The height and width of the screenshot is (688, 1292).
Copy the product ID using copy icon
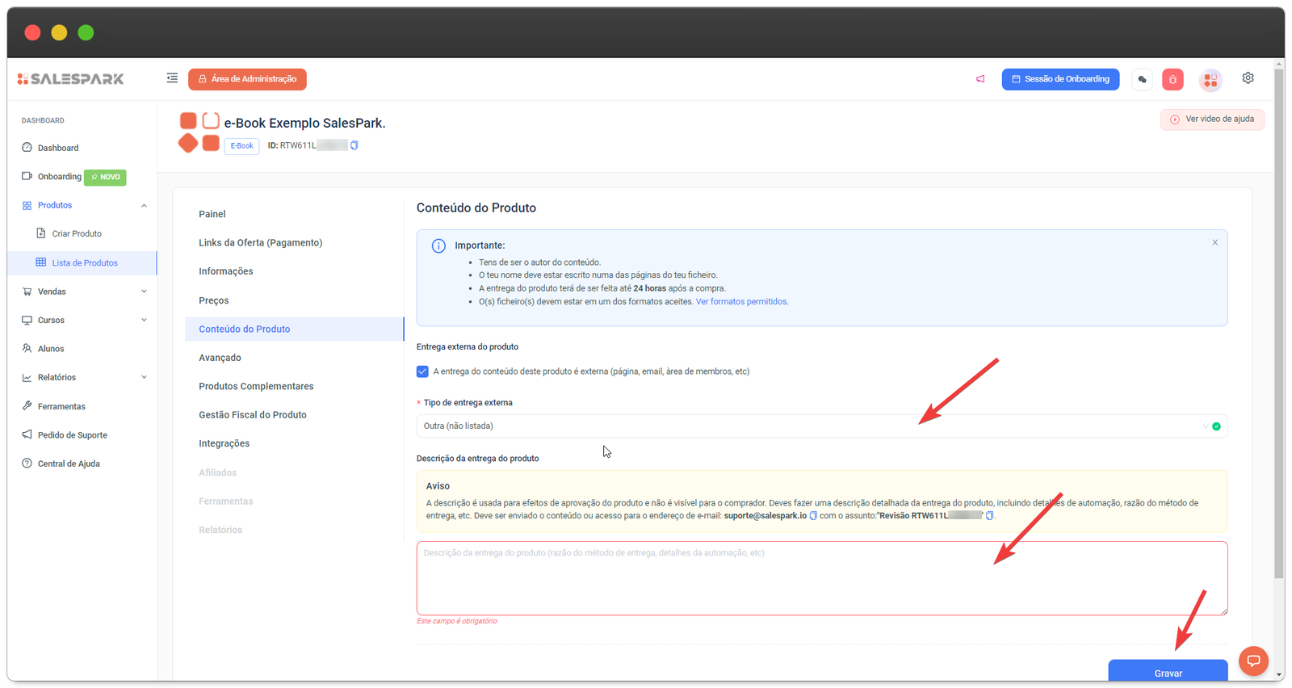(354, 145)
